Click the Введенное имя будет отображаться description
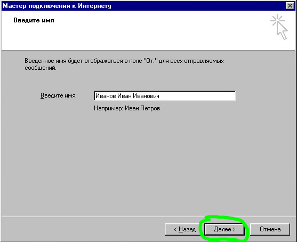The height and width of the screenshot is (242, 297). click(124, 64)
